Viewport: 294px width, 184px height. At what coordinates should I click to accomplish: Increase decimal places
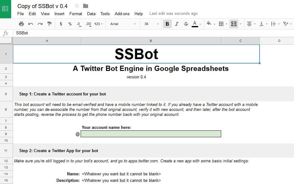tap(88, 24)
